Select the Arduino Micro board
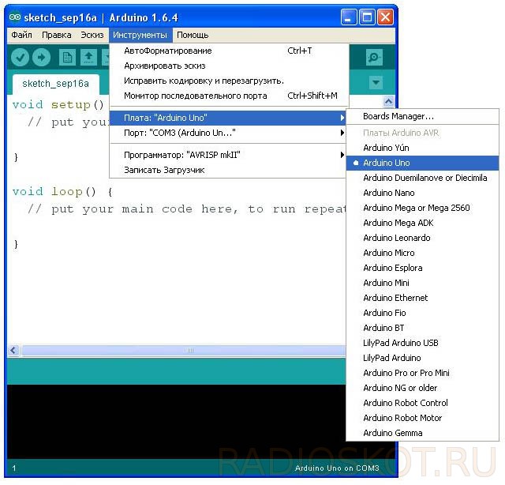The height and width of the screenshot is (485, 505). pyautogui.click(x=422, y=253)
